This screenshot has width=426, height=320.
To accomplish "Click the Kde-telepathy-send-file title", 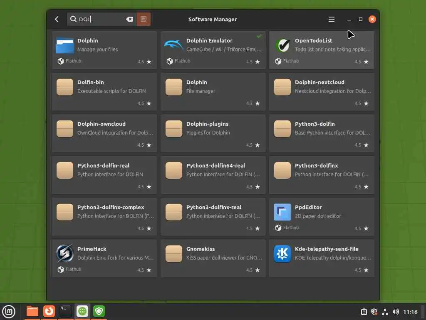I will click(x=327, y=249).
